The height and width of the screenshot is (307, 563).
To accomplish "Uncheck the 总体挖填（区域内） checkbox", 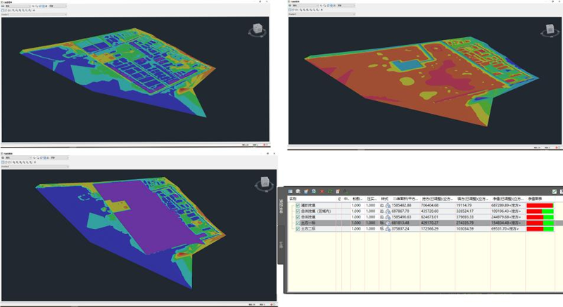I will [298, 211].
